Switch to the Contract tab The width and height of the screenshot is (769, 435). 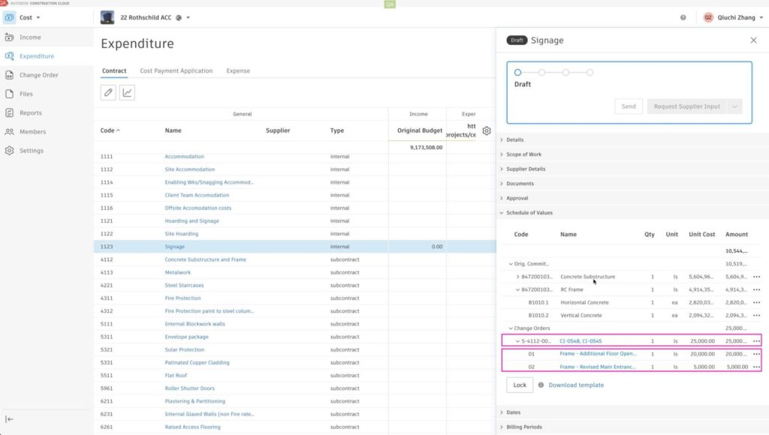pyautogui.click(x=114, y=70)
